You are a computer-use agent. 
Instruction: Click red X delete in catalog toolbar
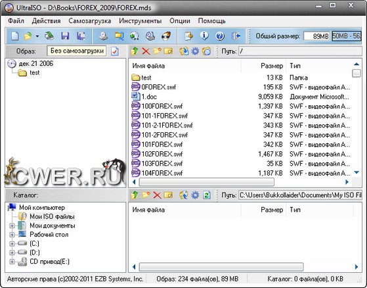pyautogui.click(x=157, y=195)
